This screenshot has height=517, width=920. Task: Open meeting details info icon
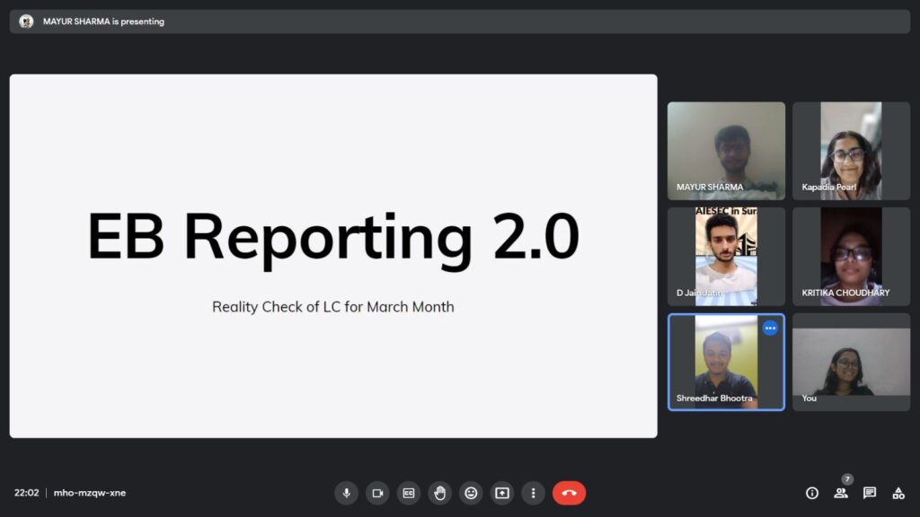tap(812, 493)
